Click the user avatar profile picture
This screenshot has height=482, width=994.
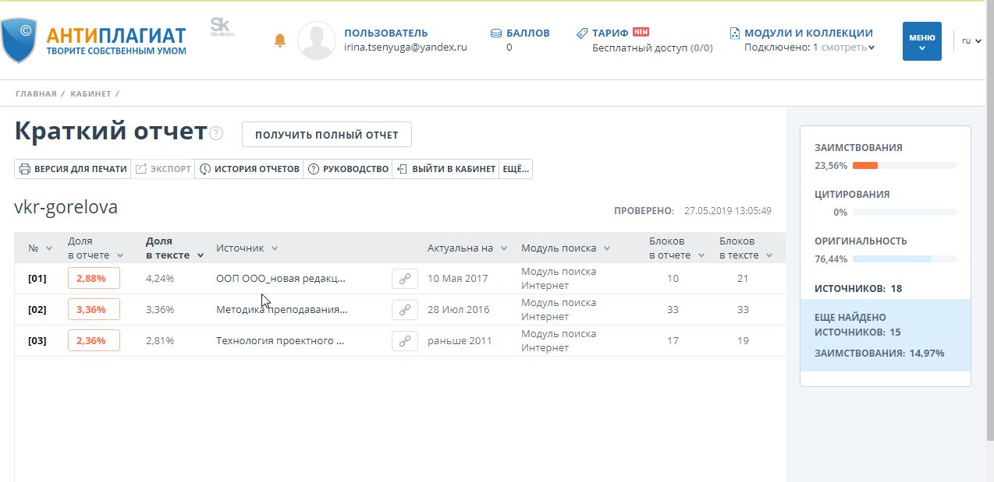[x=317, y=40]
